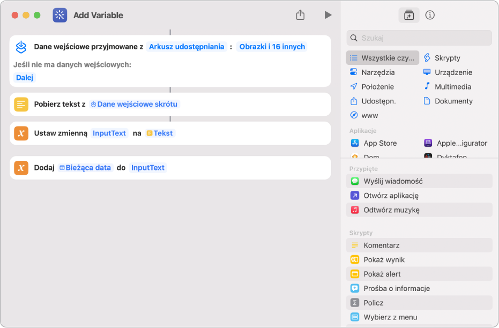This screenshot has height=328, width=499.
Task: Select the Wszystkie czynności category
Action: [383, 58]
